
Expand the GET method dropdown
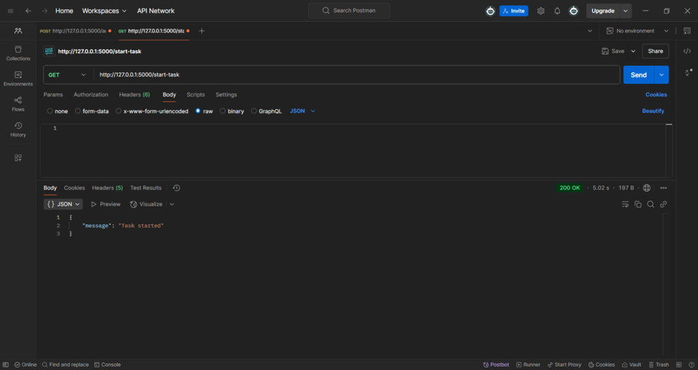tap(68, 75)
